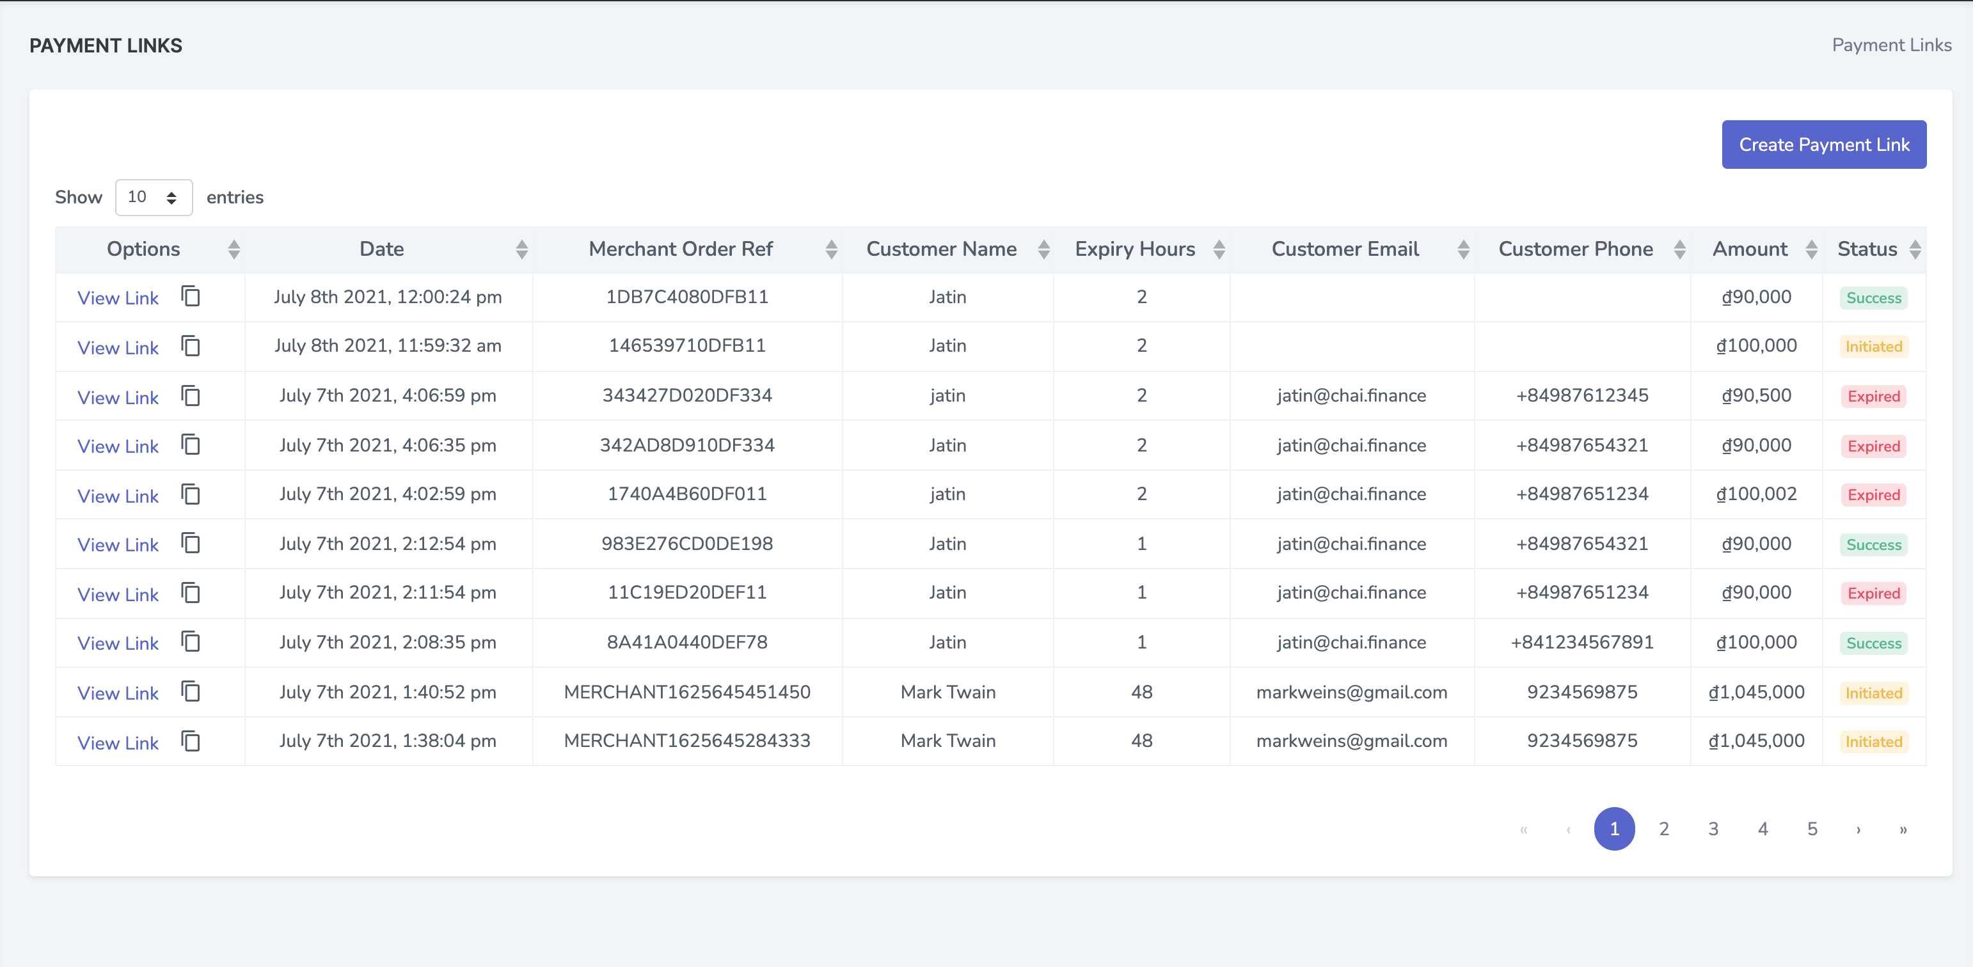
Task: Open View Link for July 7th 2:12:54 pm
Action: click(x=118, y=545)
